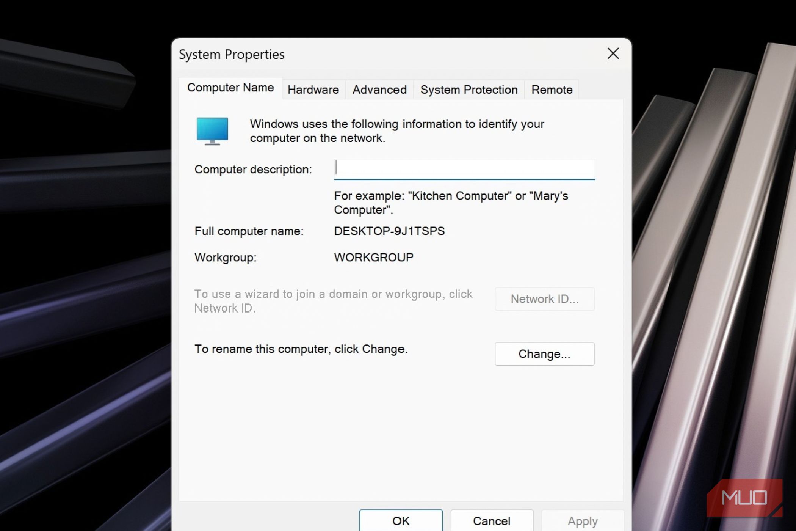Viewport: 796px width, 531px height.
Task: Click the WORKGROUP value text
Action: pos(374,258)
